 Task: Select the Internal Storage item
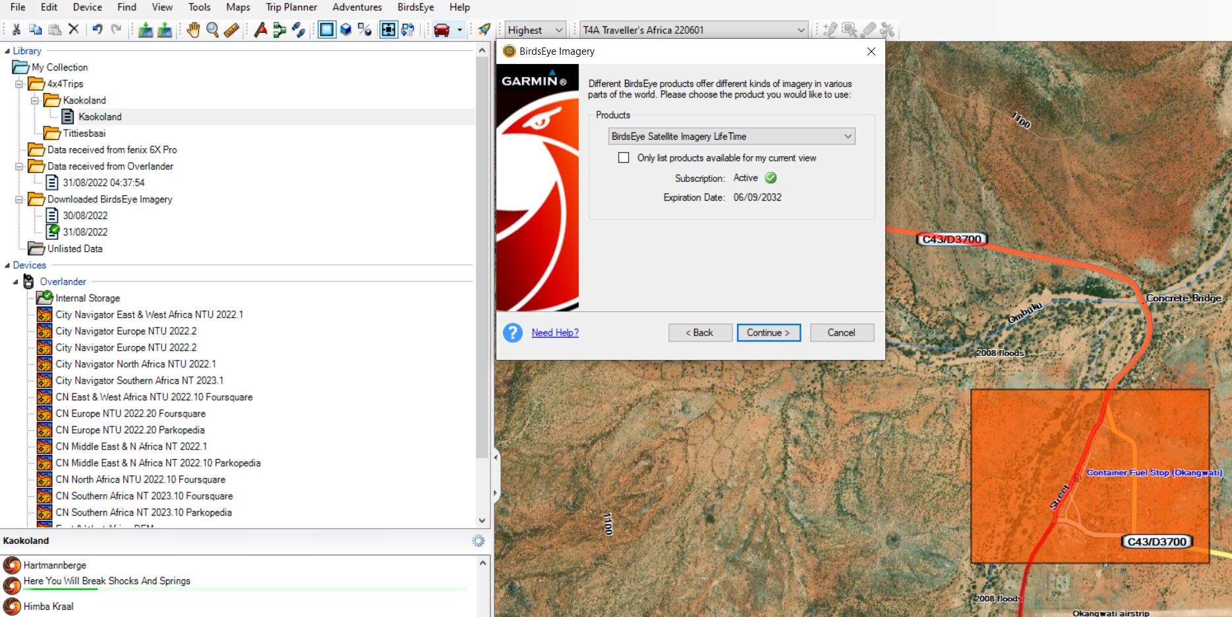tap(88, 298)
